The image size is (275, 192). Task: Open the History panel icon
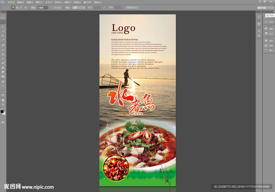pos(259,17)
